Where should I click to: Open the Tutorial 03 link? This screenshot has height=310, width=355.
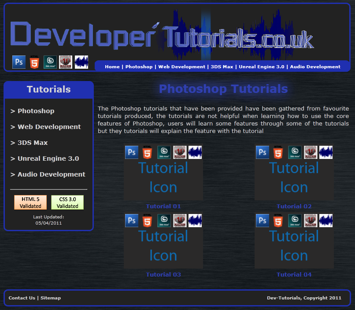coord(163,275)
